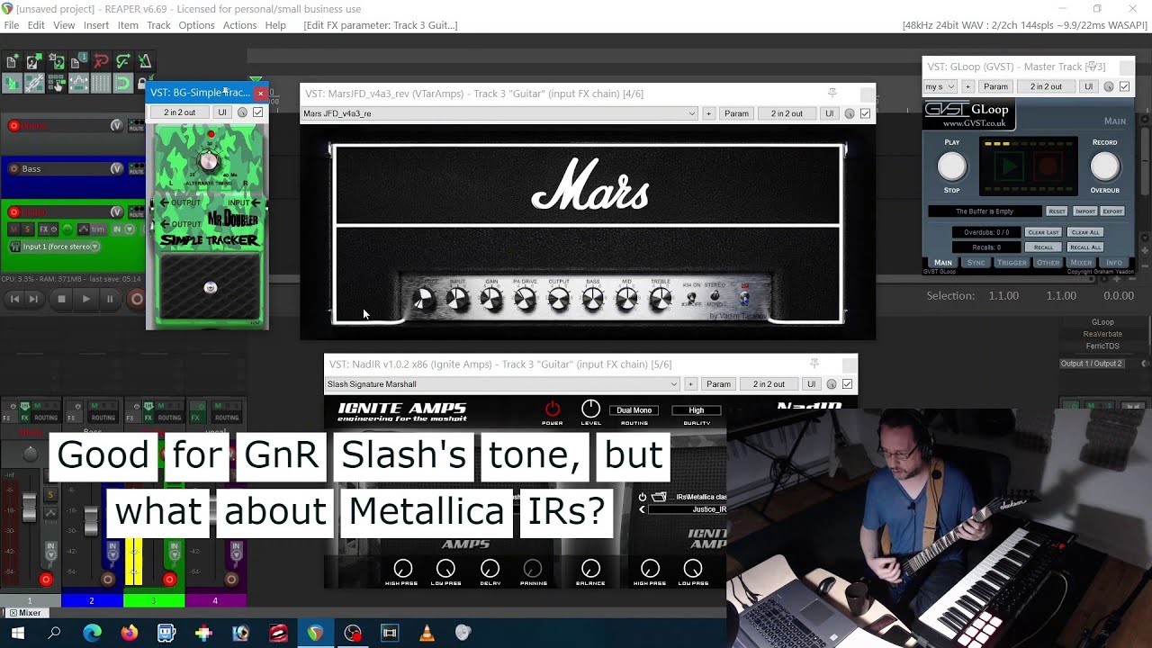
Task: Click Param button in Mars amp window
Action: 736,113
